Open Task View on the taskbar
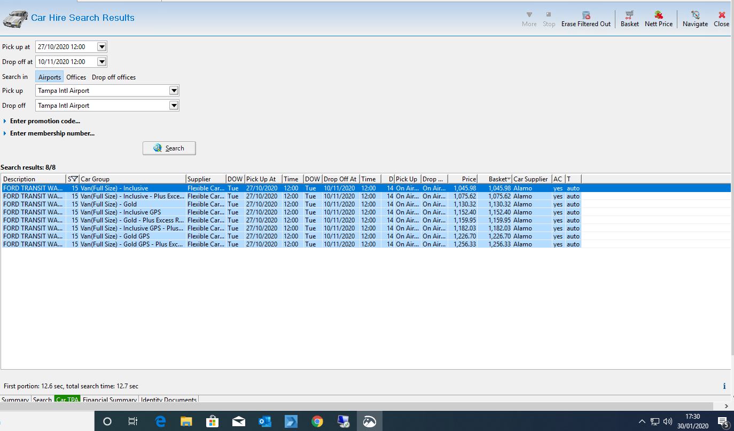The height and width of the screenshot is (431, 734). [x=133, y=421]
